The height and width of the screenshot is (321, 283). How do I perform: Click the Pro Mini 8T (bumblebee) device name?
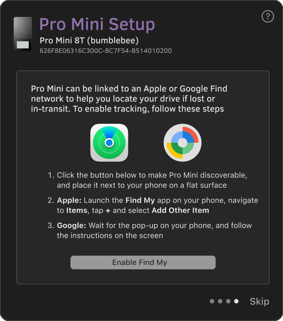(89, 41)
